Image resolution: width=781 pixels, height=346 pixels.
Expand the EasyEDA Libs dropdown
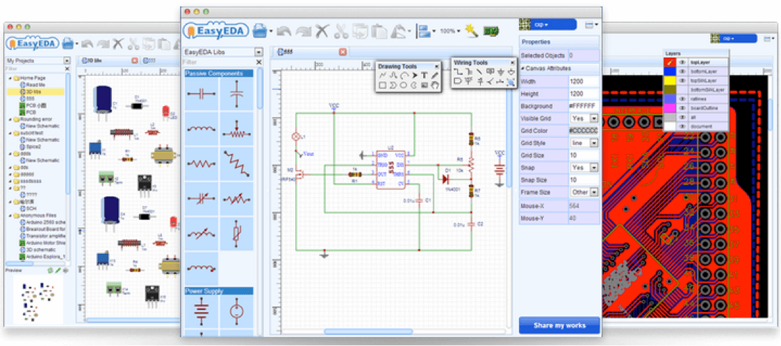(x=258, y=52)
